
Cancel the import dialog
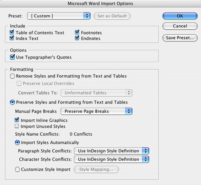(x=180, y=26)
